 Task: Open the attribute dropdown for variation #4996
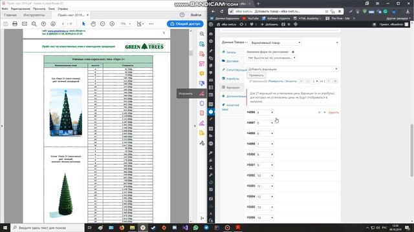(x=265, y=113)
